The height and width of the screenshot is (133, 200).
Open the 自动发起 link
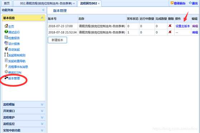point(14,49)
